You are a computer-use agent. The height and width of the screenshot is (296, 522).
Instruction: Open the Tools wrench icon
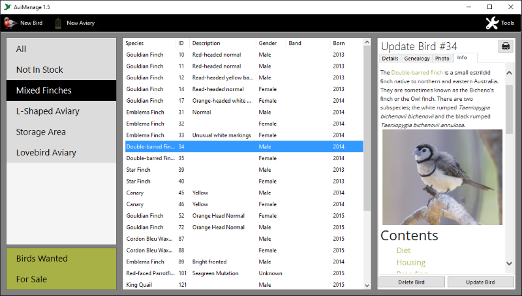(x=492, y=23)
